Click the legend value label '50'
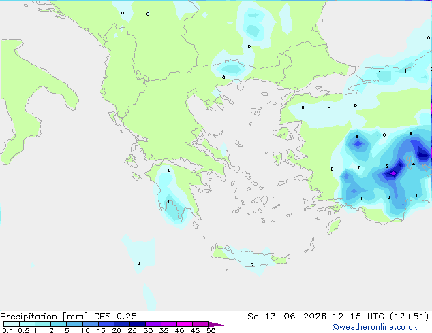Image resolution: width=432 pixels, height=333 pixels. tap(211, 330)
